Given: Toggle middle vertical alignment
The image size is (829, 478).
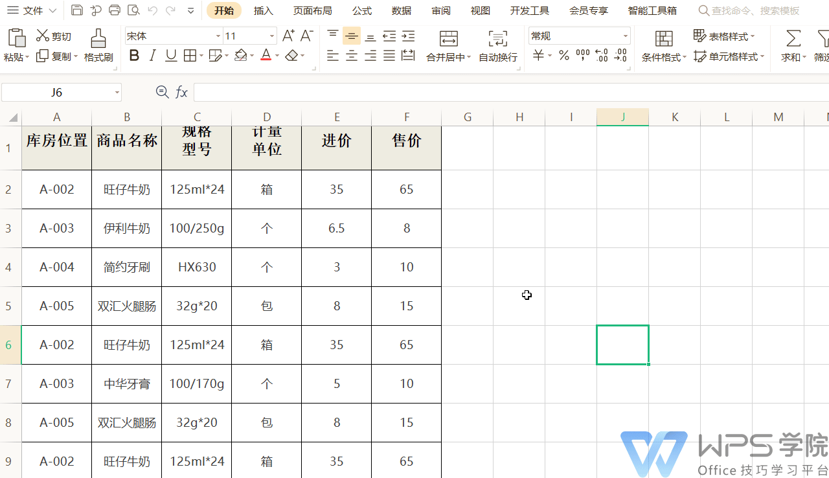Looking at the screenshot, I should click(x=352, y=36).
